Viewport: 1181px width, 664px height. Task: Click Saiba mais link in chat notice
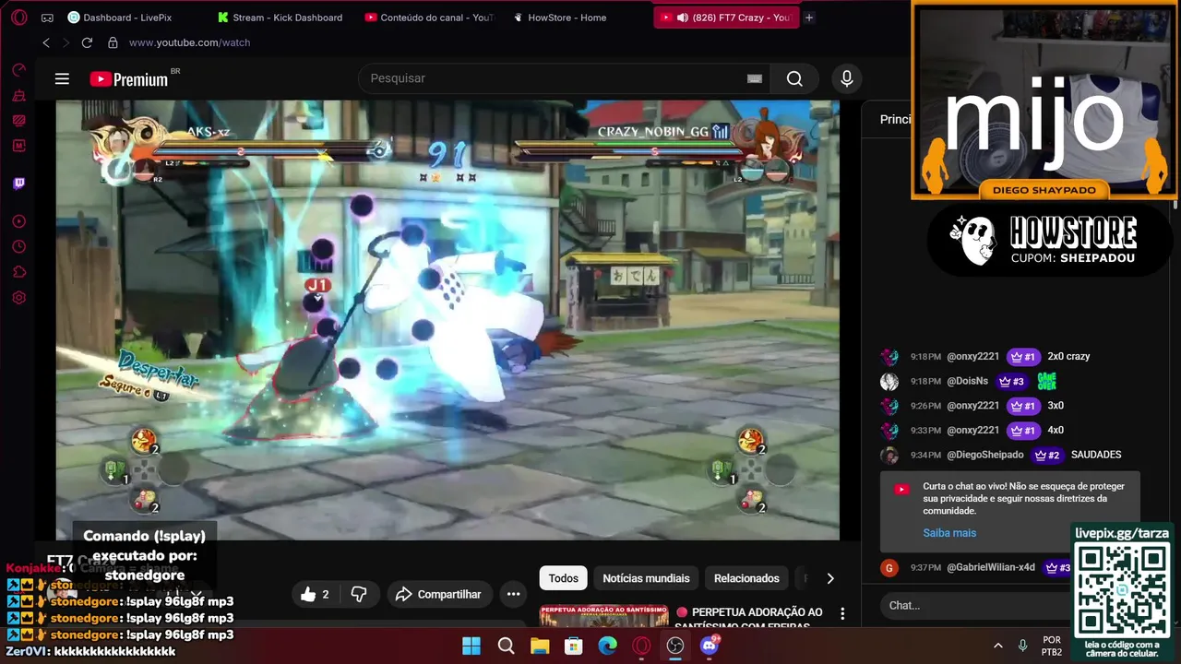(949, 533)
